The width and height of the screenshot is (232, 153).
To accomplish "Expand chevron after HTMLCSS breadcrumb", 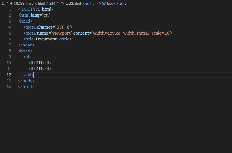I will click(27, 4).
